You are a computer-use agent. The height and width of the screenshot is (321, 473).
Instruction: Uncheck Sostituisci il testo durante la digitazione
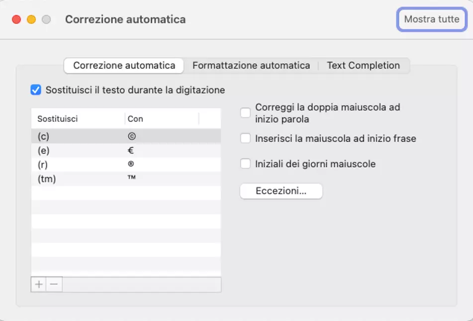click(x=36, y=90)
